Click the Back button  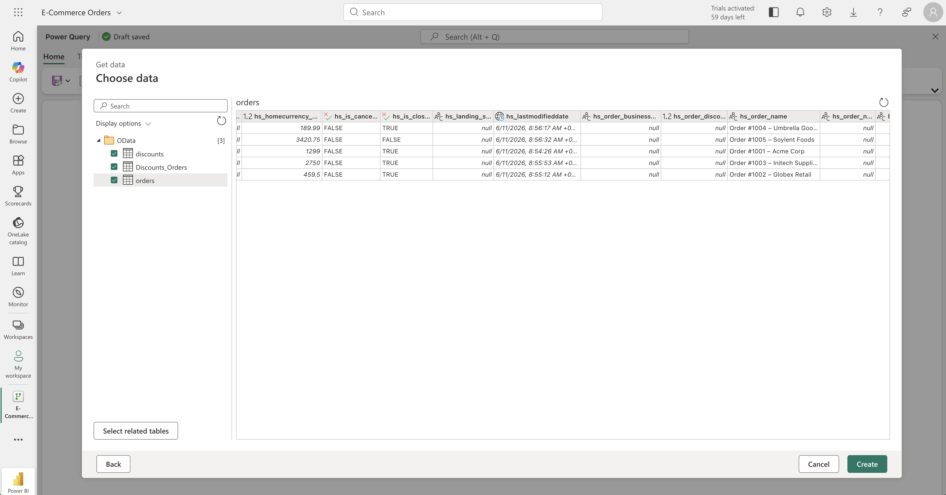coord(113,464)
